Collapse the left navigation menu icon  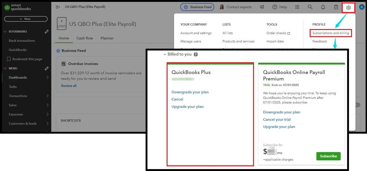58,7
